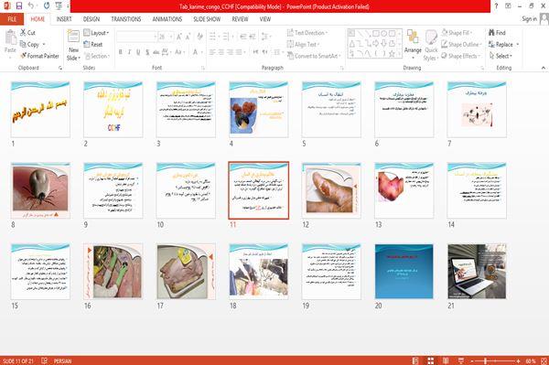Click the Quick Styles button
The image size is (549, 365).
(x=431, y=46)
